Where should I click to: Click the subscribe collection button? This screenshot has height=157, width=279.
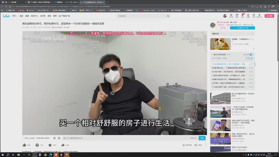pos(249,58)
